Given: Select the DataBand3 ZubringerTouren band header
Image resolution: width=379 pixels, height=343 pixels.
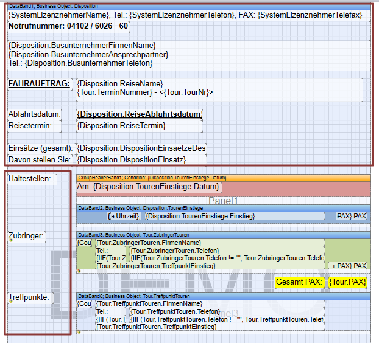Looking at the screenshot, I should point(224,235).
